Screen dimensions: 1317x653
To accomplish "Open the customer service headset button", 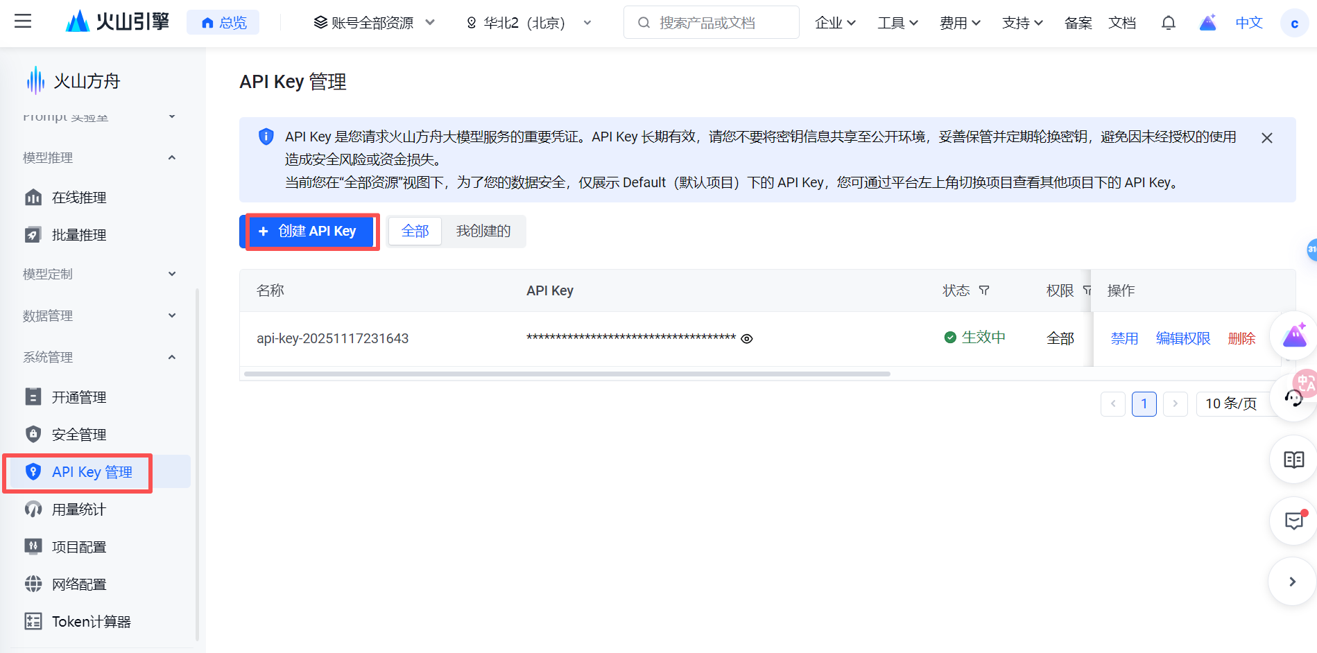I will [x=1294, y=398].
